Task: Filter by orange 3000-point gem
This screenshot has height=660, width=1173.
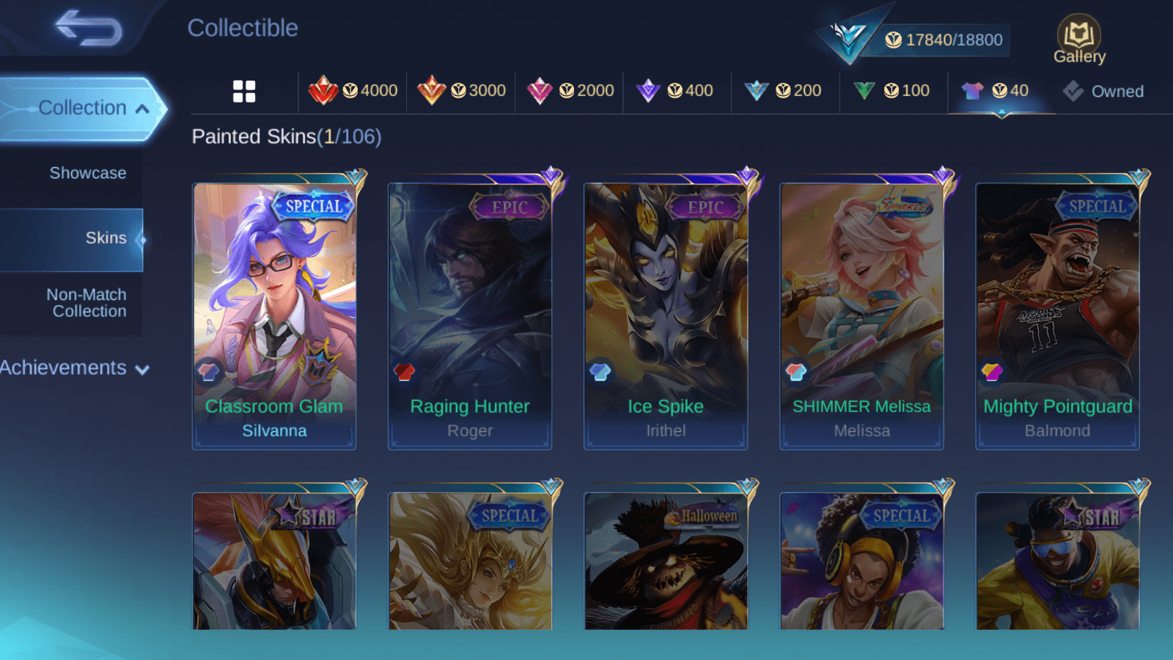Action: [461, 91]
